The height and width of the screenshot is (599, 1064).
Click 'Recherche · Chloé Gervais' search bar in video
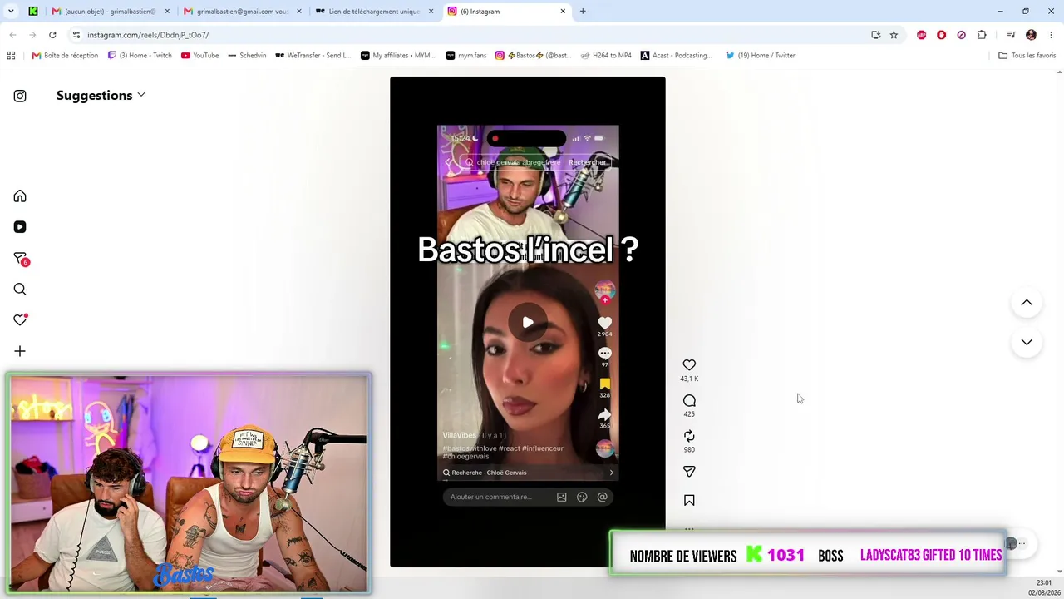tap(529, 473)
